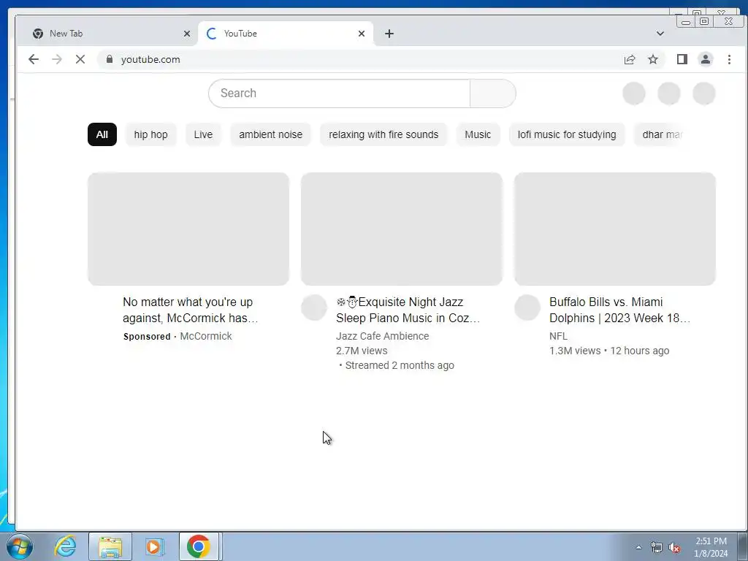This screenshot has height=561, width=748.
Task: Close the New Tab tab
Action: coord(187,34)
